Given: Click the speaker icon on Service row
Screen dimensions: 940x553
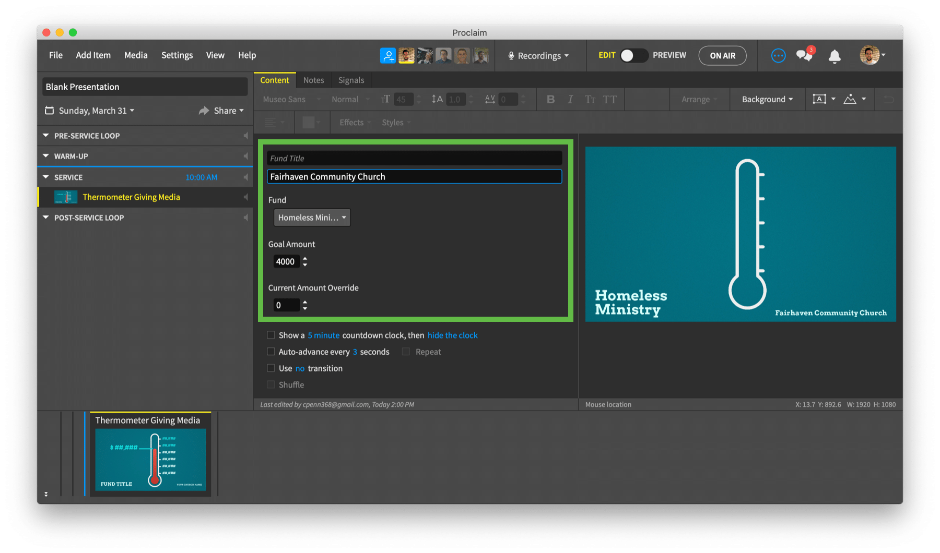Looking at the screenshot, I should 245,177.
